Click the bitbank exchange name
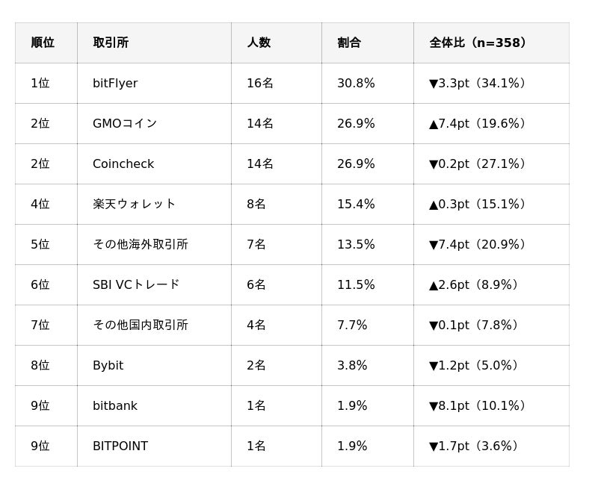Viewport: 598px width, 489px height. tap(115, 406)
